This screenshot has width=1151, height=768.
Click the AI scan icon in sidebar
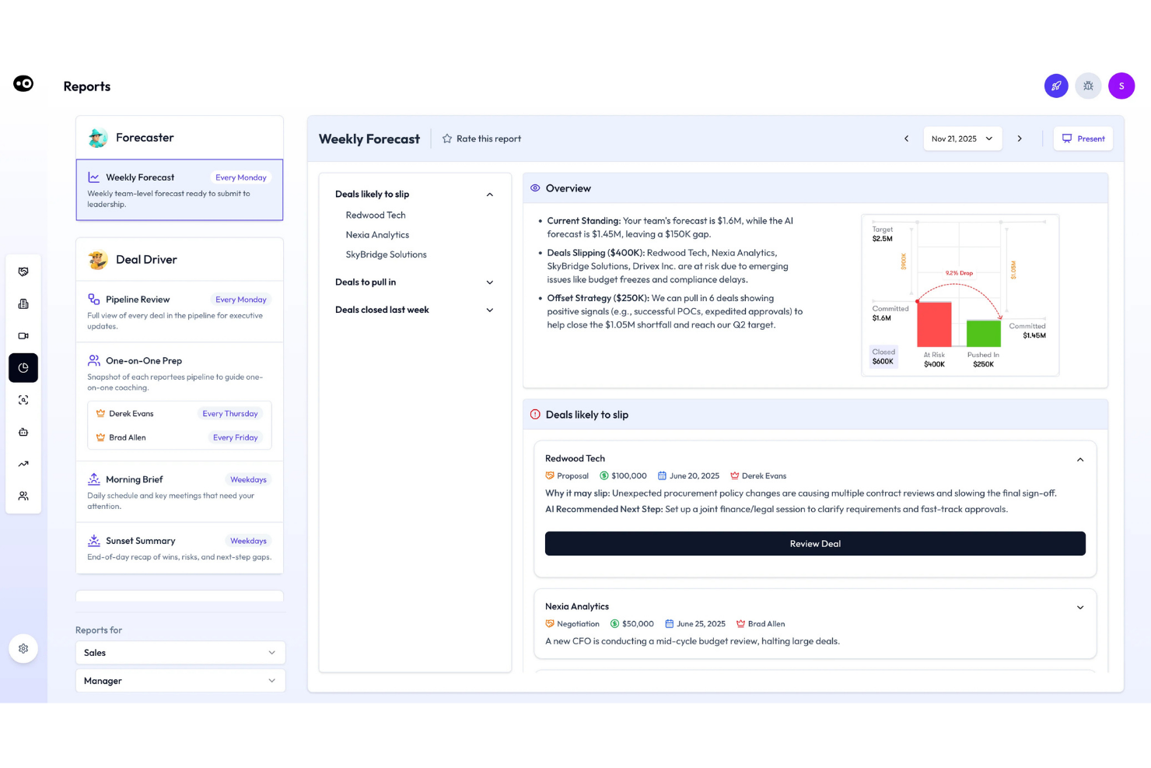coord(23,399)
